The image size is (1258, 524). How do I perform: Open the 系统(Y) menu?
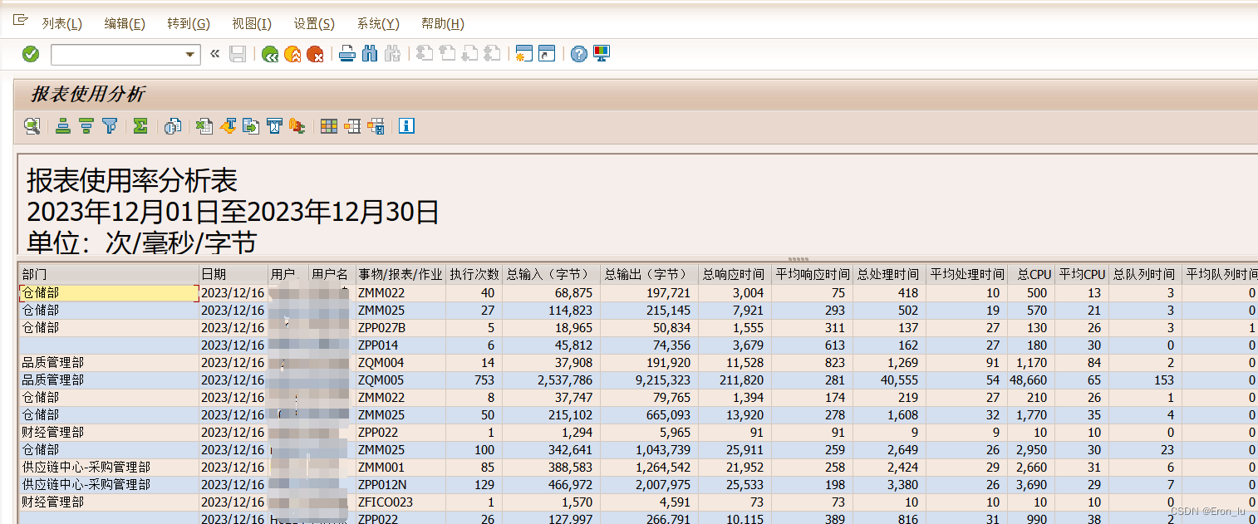(x=377, y=23)
